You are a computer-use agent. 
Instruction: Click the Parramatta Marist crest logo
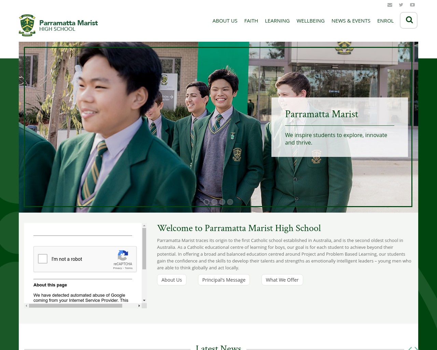27,25
